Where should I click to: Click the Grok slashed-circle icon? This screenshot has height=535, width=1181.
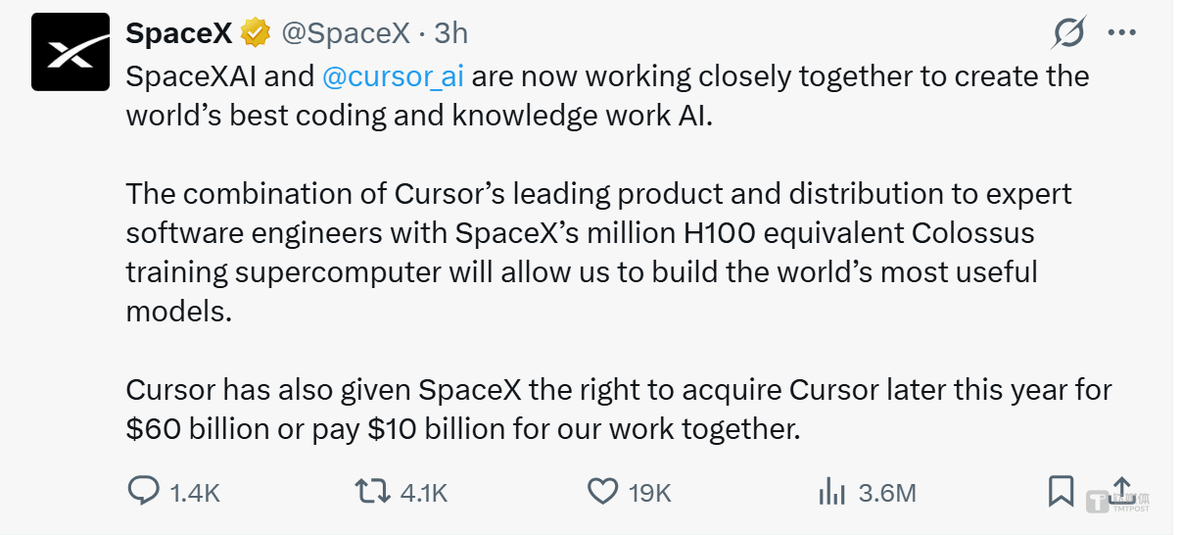tap(1068, 33)
